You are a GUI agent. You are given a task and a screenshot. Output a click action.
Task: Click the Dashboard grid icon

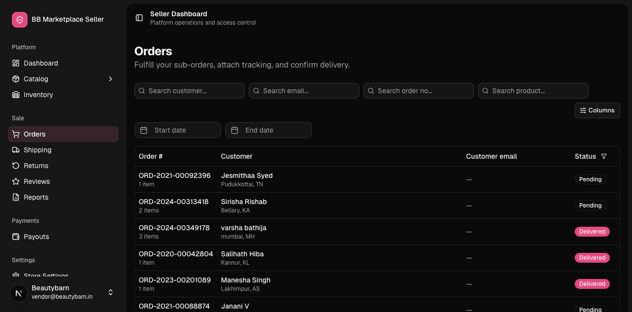[16, 63]
